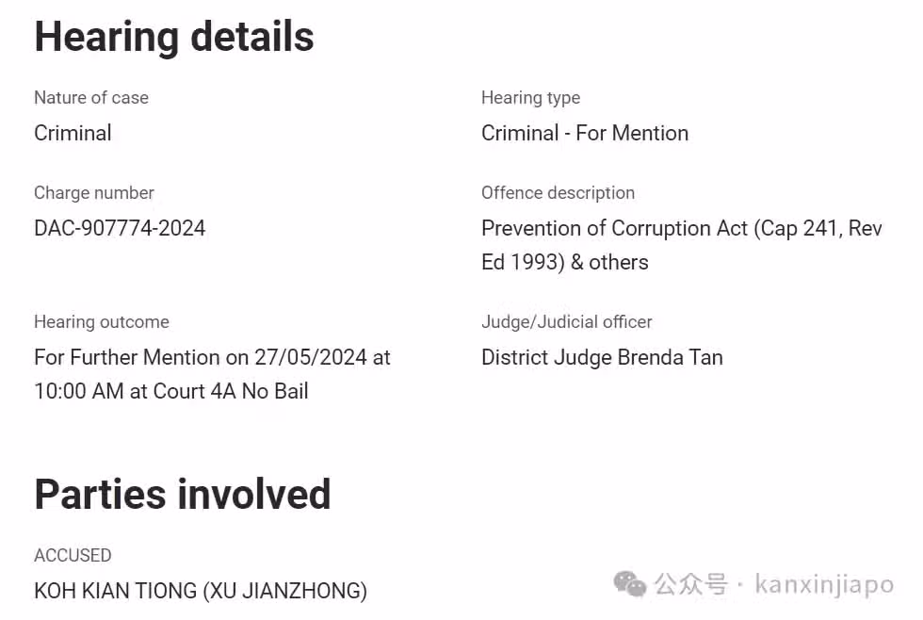Viewport: 923px width, 620px height.
Task: Select charge number DAC-907774-2024
Action: 120,228
